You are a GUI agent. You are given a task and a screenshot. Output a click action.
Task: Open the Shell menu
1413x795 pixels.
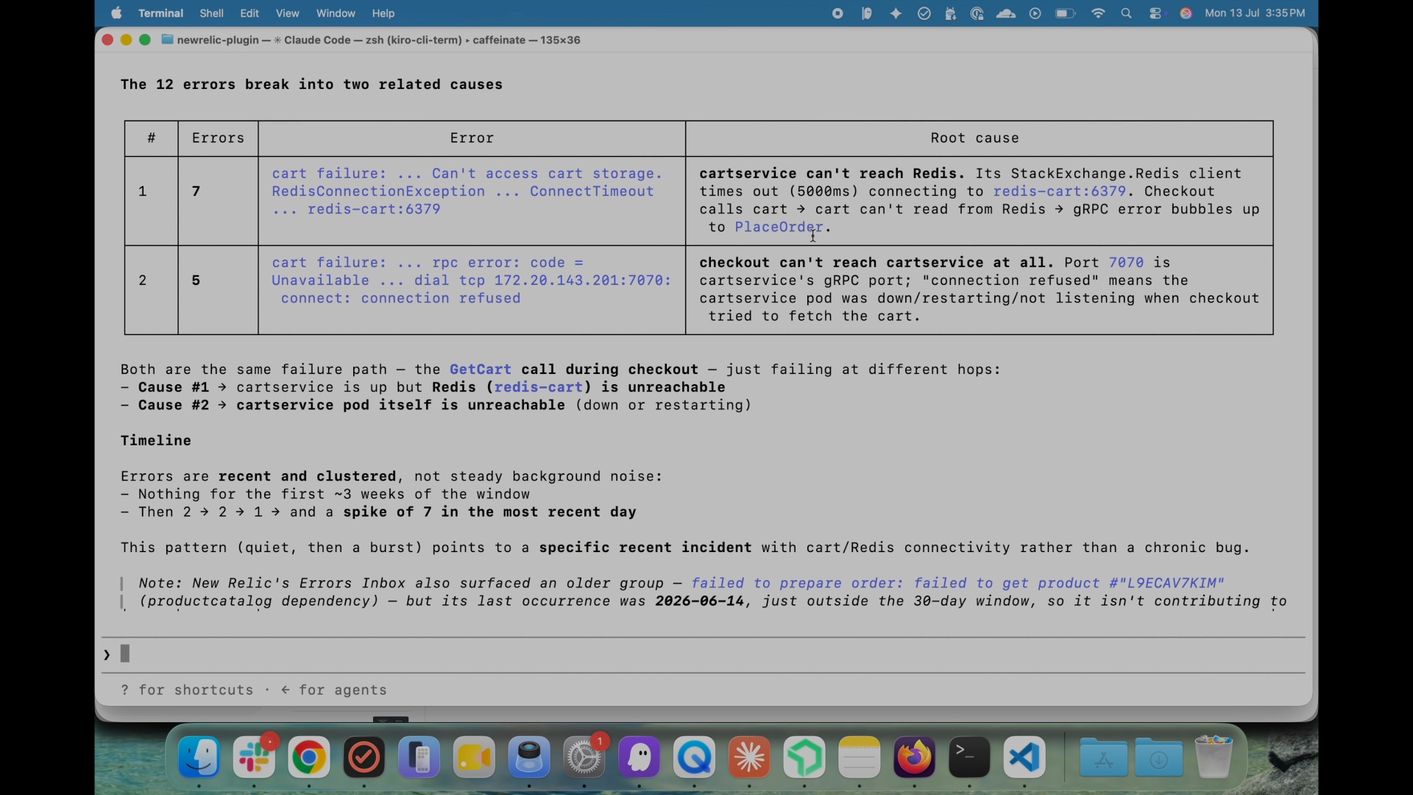click(212, 13)
